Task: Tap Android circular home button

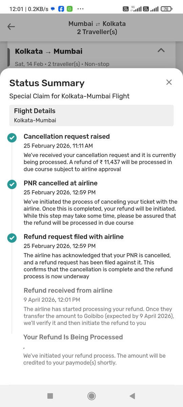Action: [x=91, y=396]
